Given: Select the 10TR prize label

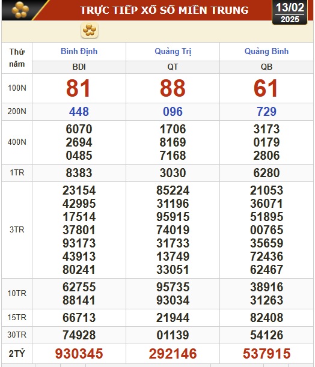Looking at the screenshot, I should coord(17,293).
